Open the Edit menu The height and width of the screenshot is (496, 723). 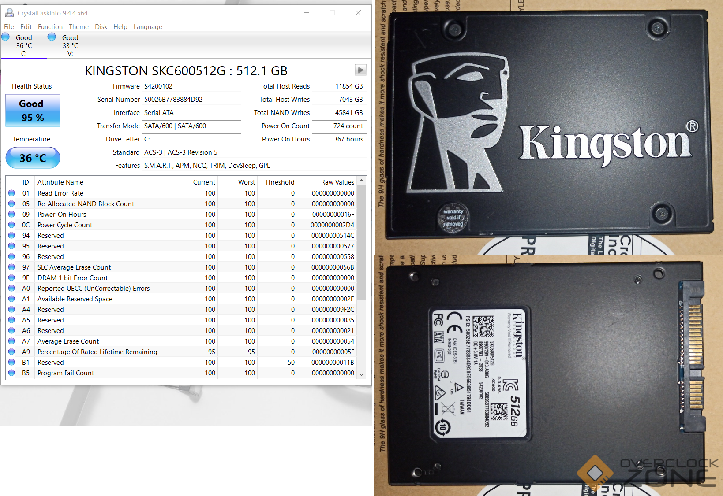26,27
